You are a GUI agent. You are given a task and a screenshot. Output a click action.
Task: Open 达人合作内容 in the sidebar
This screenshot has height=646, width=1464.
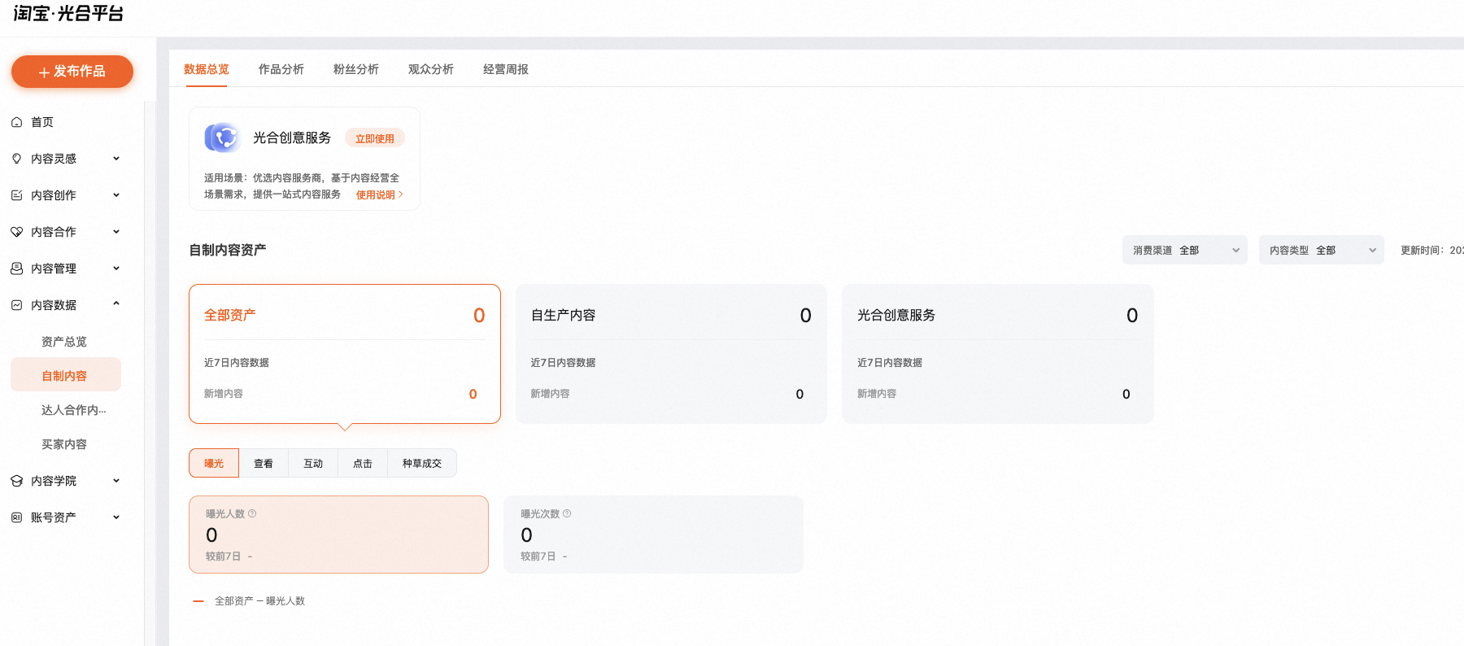(74, 410)
